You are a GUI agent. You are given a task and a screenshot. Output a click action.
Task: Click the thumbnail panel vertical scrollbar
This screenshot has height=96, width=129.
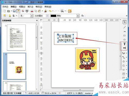(x=37, y=37)
